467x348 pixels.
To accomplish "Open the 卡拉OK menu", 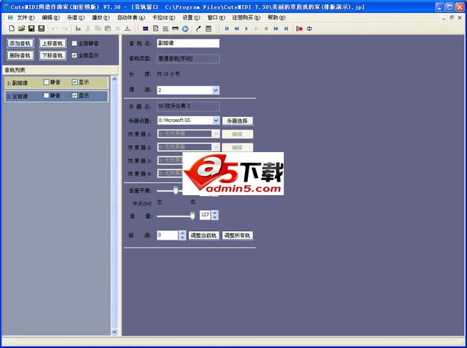I will click(x=164, y=17).
